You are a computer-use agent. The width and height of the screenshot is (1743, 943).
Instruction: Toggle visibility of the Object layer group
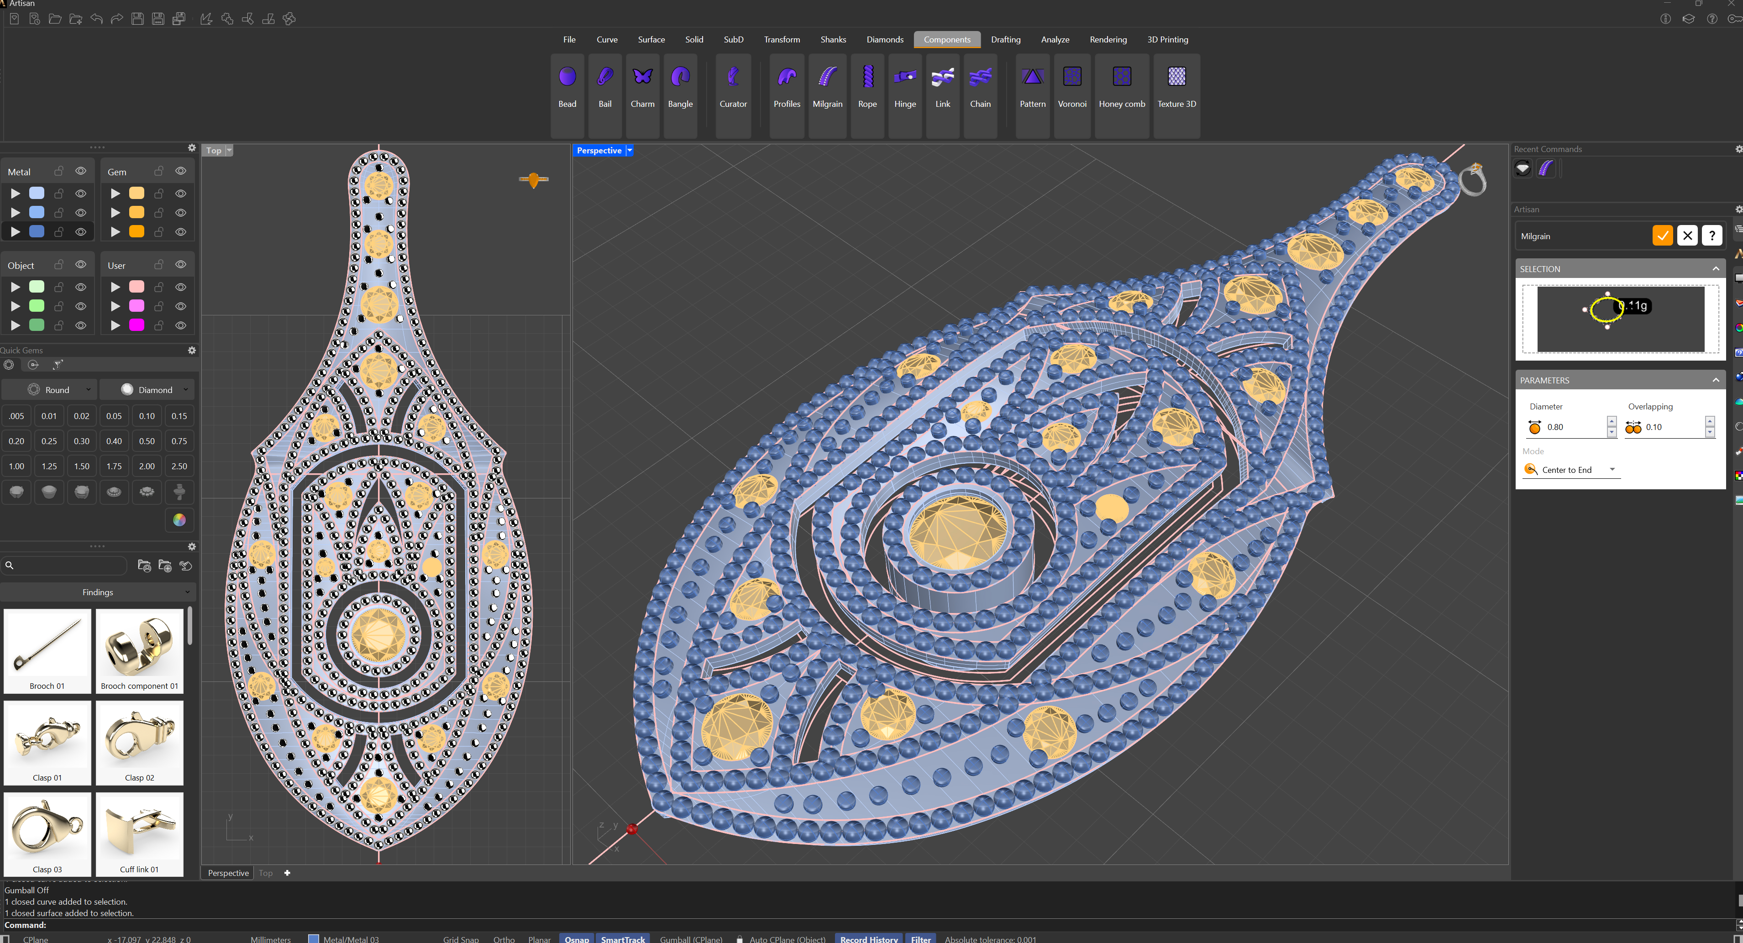coord(80,264)
